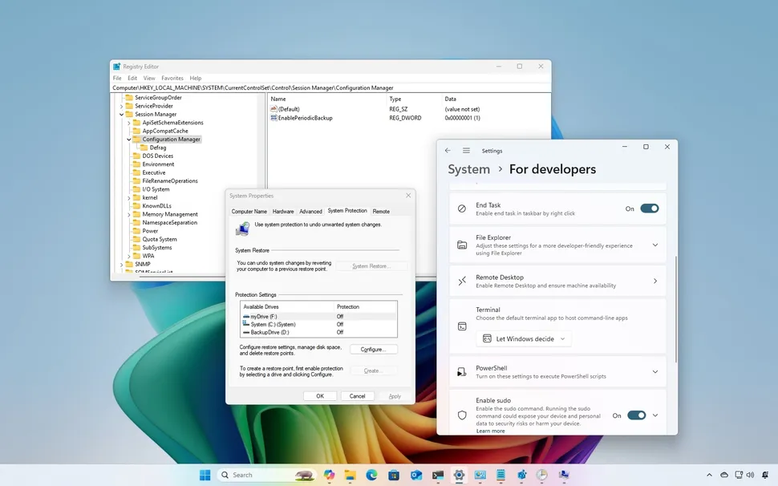The width and height of the screenshot is (778, 486).
Task: Open Microsoft Edge from the taskbar
Action: click(372, 475)
